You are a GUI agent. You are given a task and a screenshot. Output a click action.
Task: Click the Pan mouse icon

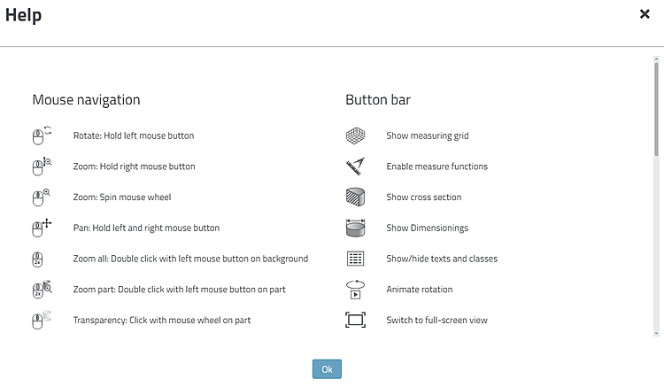tap(42, 228)
